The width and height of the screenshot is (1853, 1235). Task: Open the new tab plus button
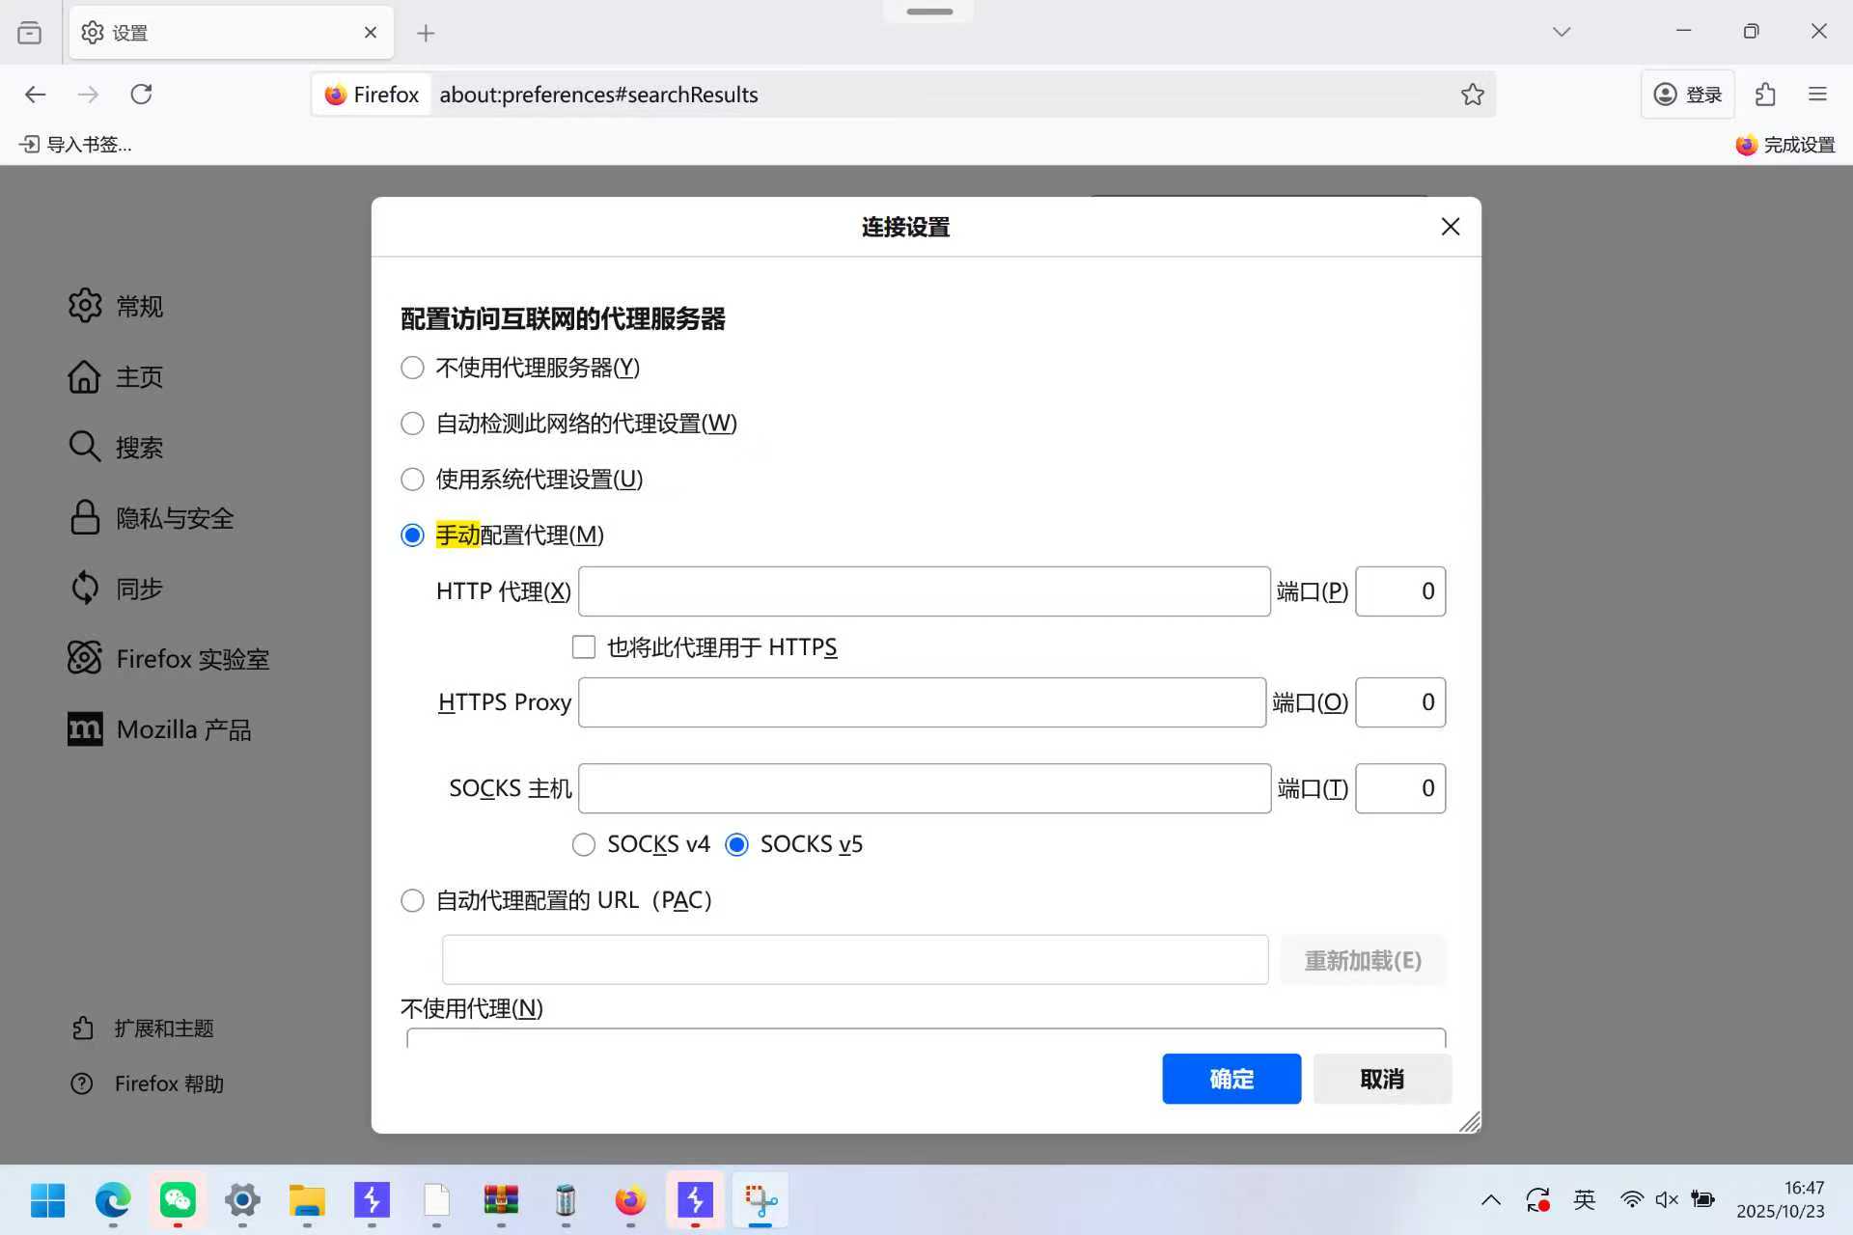[x=426, y=34]
